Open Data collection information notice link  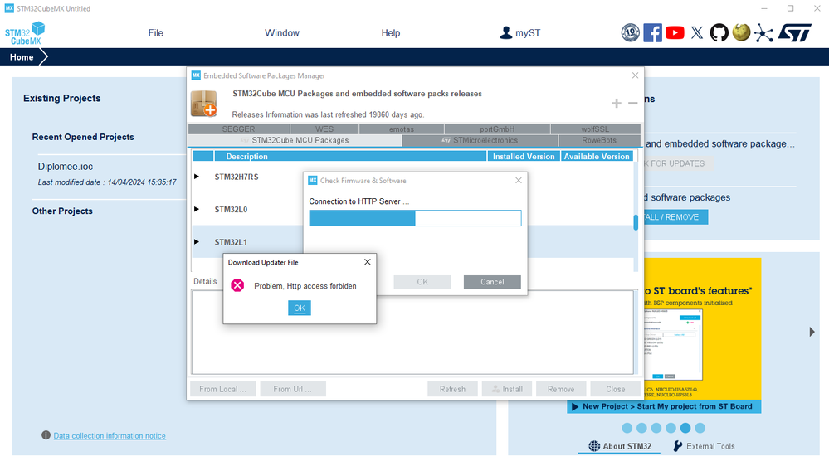110,436
